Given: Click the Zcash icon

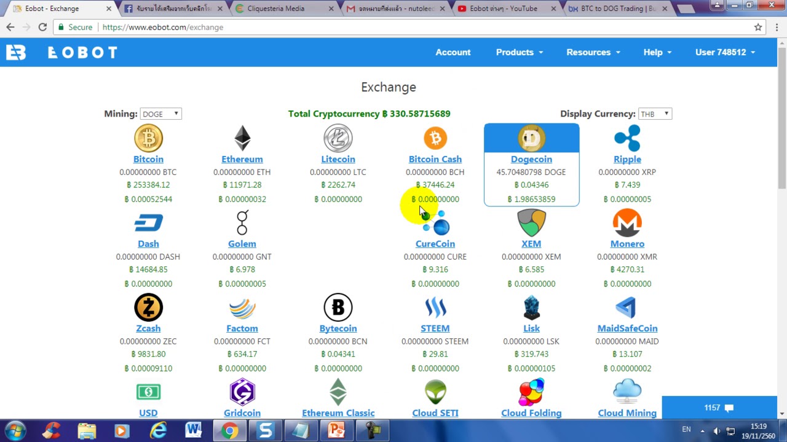Looking at the screenshot, I should (x=148, y=308).
